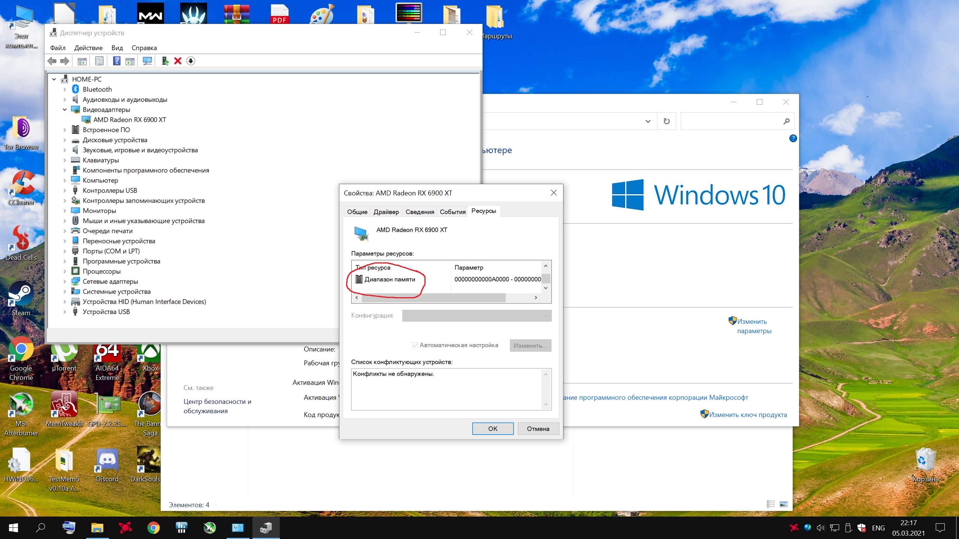Expand the Bluetooth device category
This screenshot has height=539, width=959.
click(64, 89)
